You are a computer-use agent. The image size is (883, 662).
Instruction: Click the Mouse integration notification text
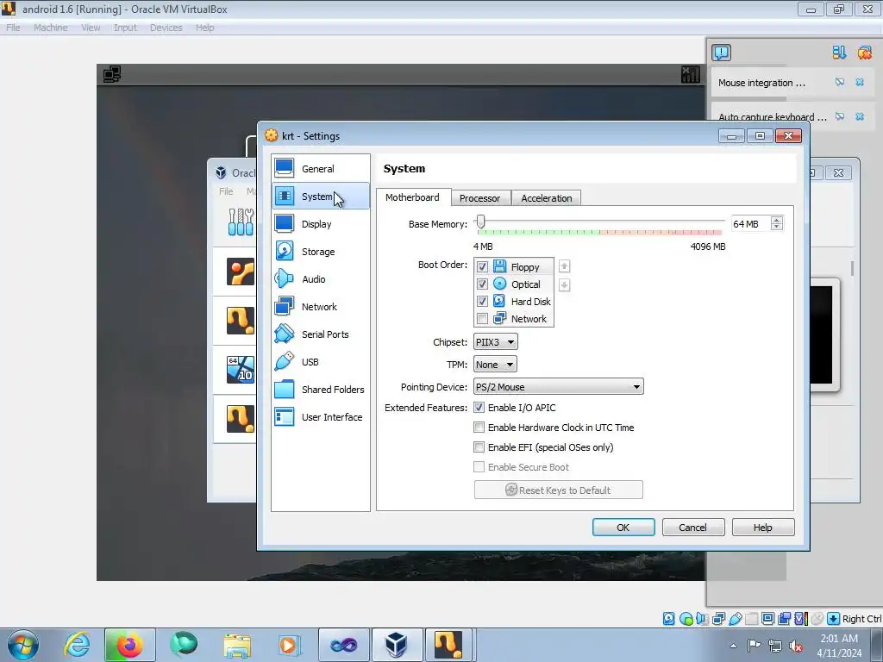pos(761,83)
